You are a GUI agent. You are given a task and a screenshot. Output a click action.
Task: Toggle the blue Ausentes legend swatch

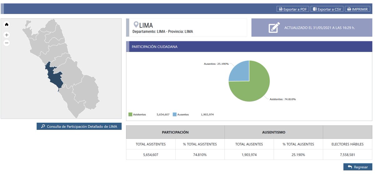click(x=174, y=114)
